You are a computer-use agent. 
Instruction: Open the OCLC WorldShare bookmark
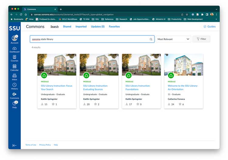[x=68, y=19]
